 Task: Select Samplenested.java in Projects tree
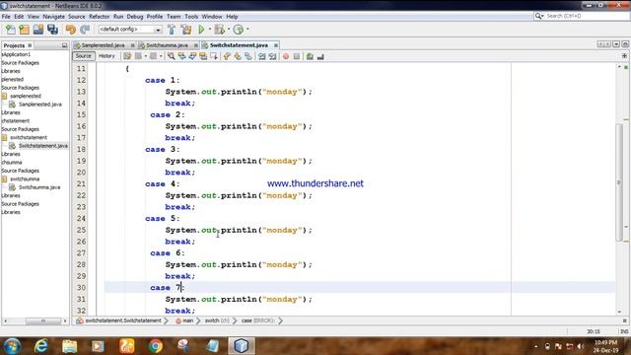(40, 105)
